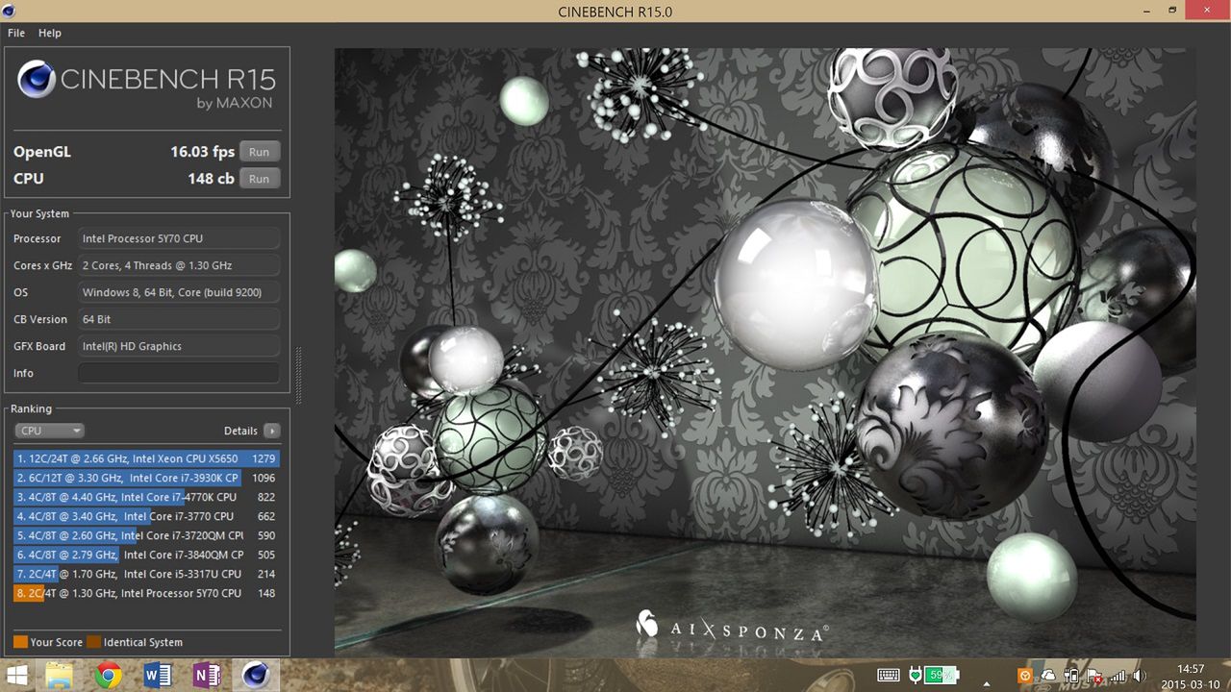This screenshot has height=692, width=1231.
Task: Click the Identical System legend swatch
Action: coord(93,642)
